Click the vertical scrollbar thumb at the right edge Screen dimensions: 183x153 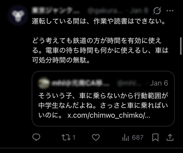point(181,46)
